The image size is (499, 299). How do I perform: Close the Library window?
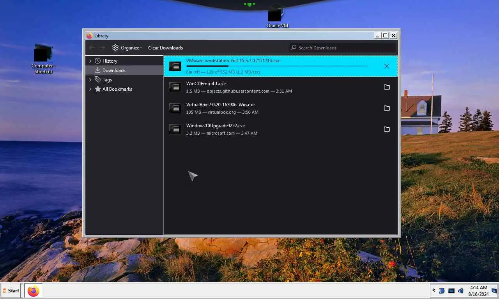click(394, 35)
